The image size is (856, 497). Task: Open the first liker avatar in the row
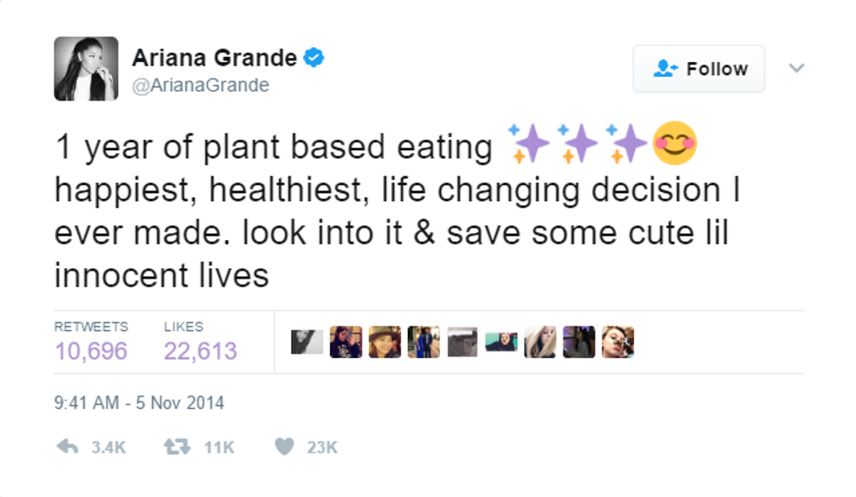point(307,342)
